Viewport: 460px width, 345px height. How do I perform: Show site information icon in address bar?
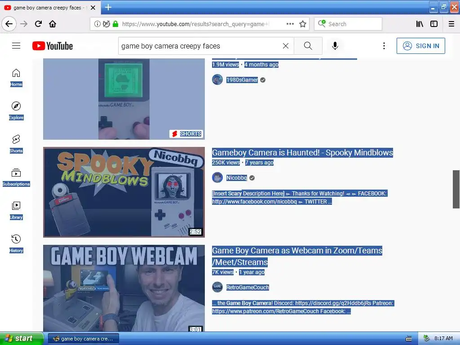[x=97, y=24]
